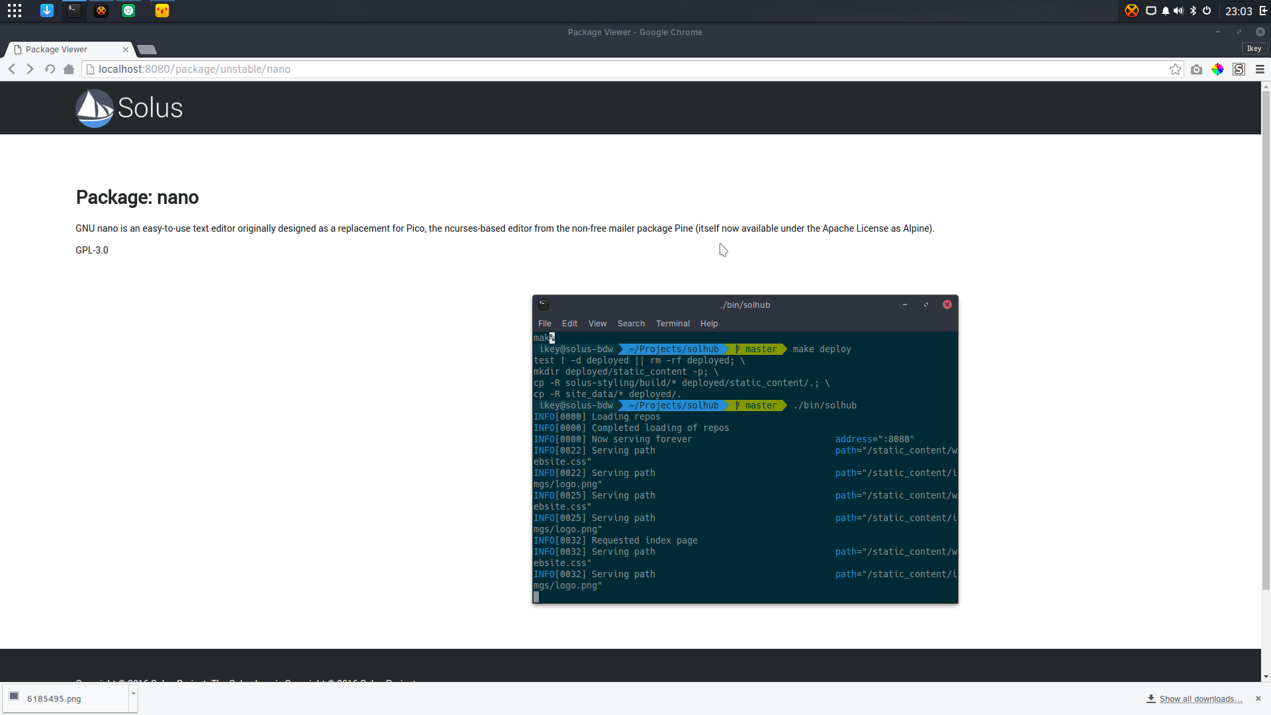The height and width of the screenshot is (715, 1271).
Task: Click the 23:03 clock
Action: coord(1239,11)
